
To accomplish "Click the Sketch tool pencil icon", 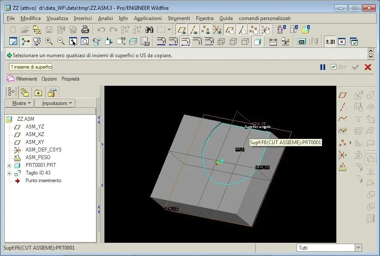I will 342,131.
